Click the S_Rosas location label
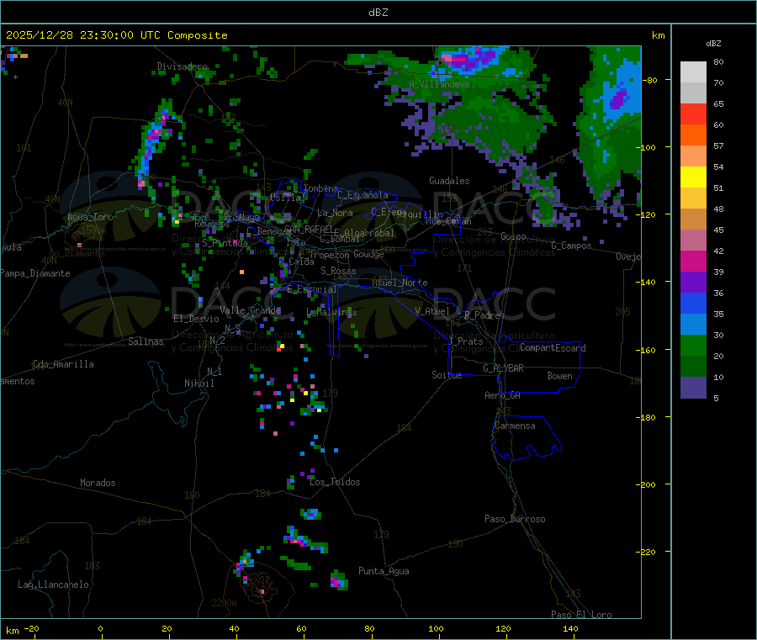 point(338,271)
